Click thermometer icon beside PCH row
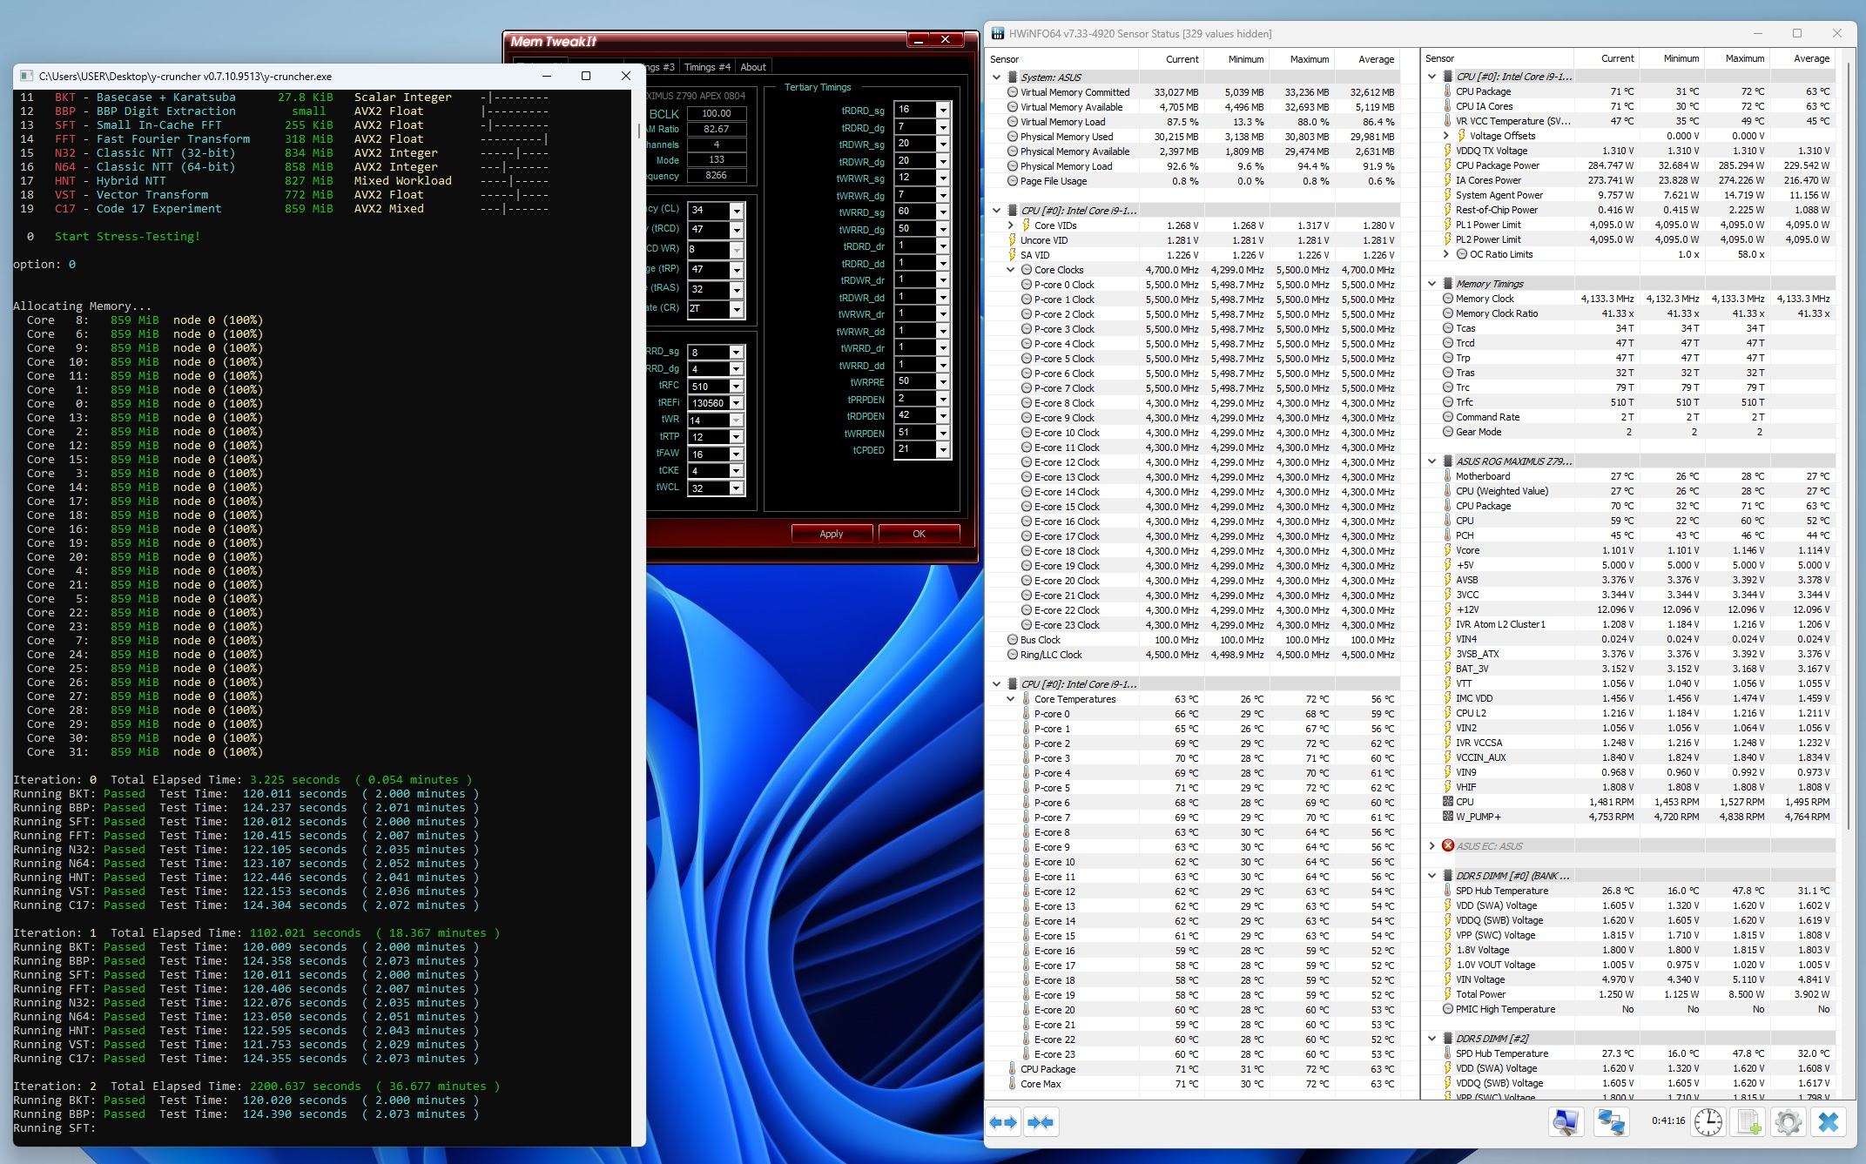1866x1164 pixels. (x=1448, y=535)
